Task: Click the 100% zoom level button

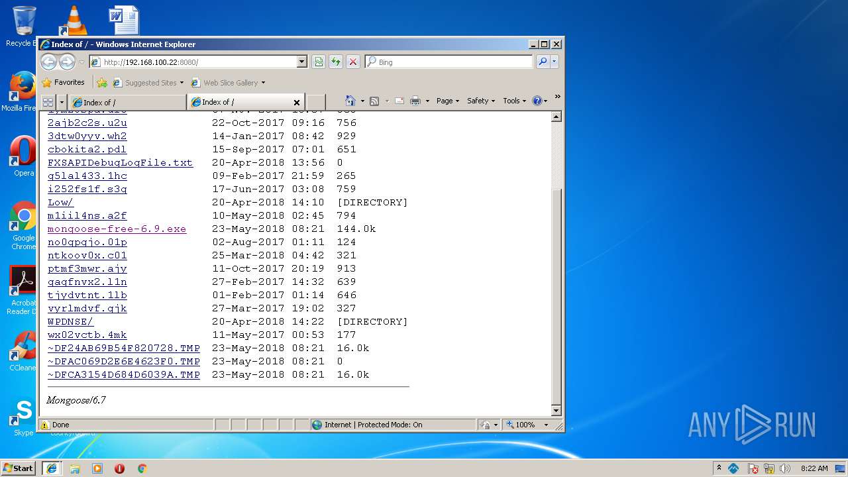Action: tap(521, 425)
